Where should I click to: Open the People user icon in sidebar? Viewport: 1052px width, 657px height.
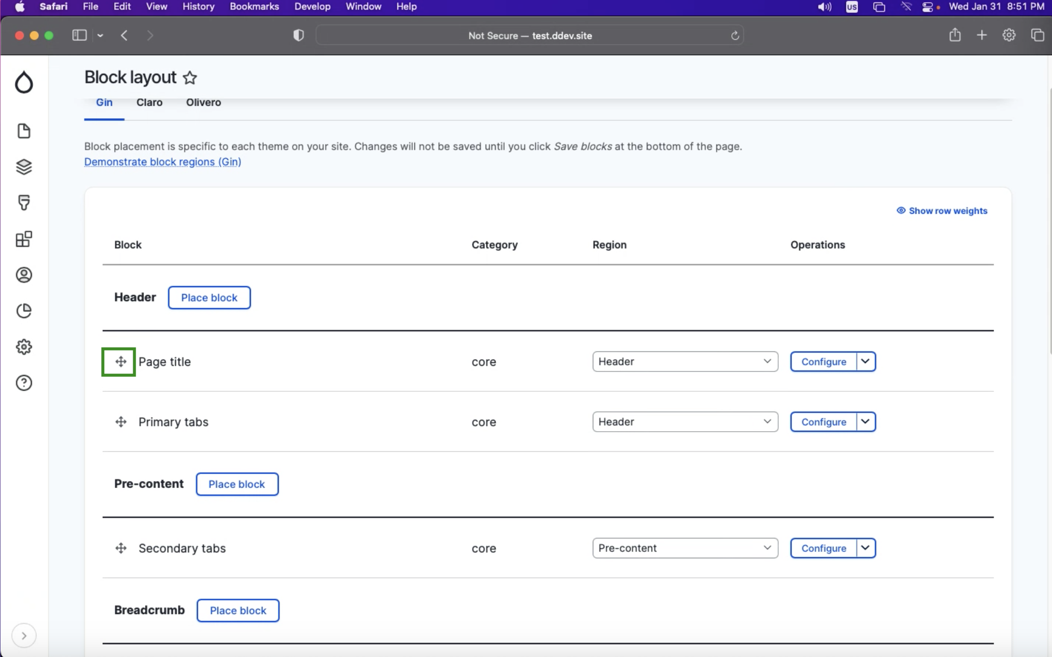tap(24, 275)
